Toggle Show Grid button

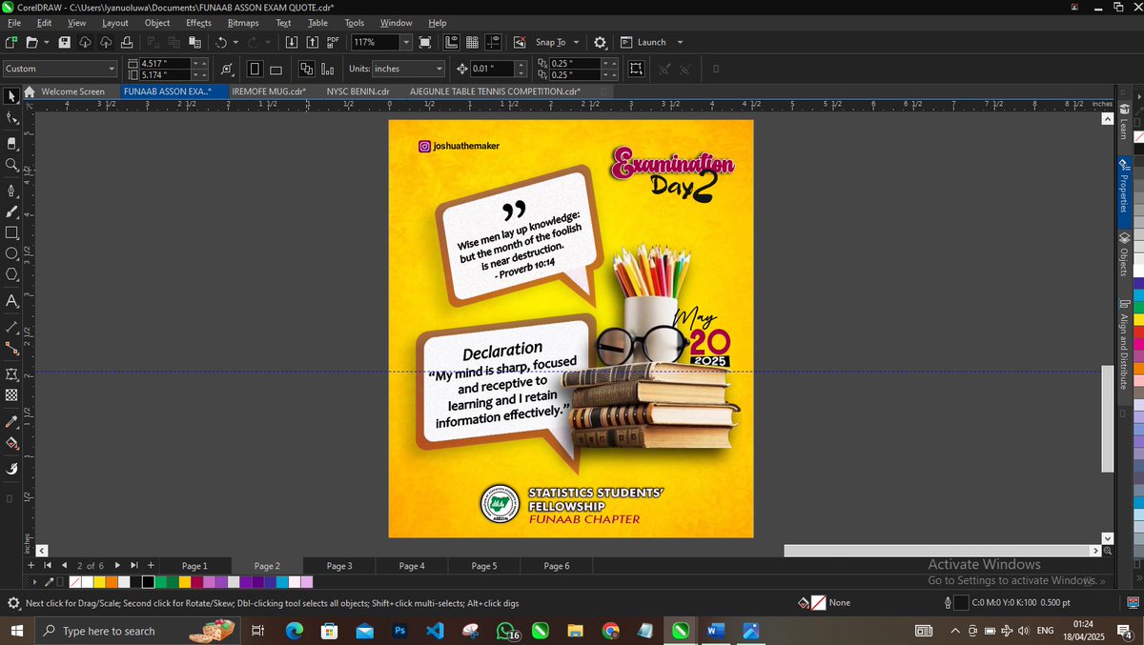472,42
